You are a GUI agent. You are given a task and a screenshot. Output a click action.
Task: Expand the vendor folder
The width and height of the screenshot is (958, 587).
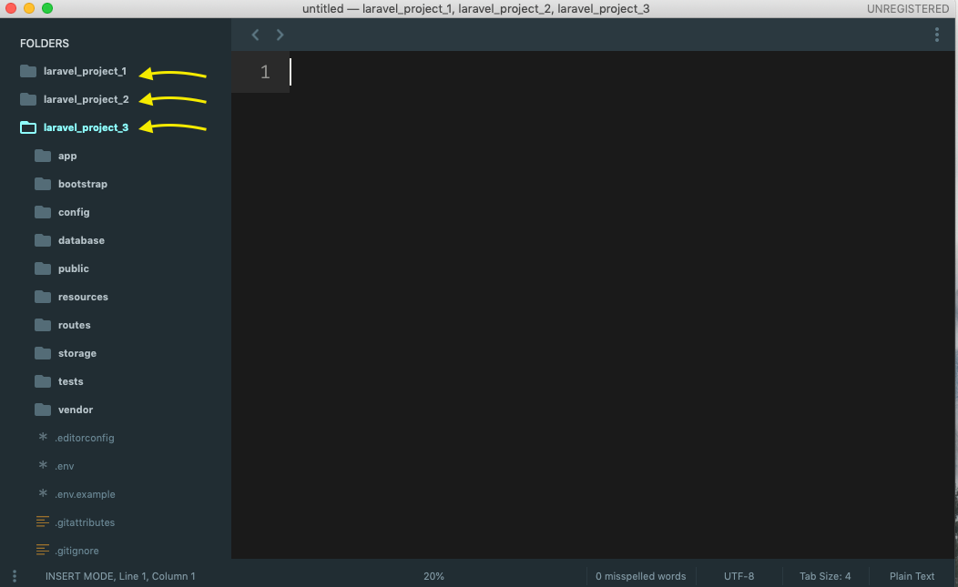76,410
